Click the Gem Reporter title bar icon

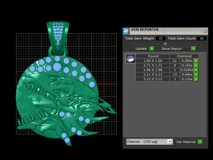(x=126, y=31)
